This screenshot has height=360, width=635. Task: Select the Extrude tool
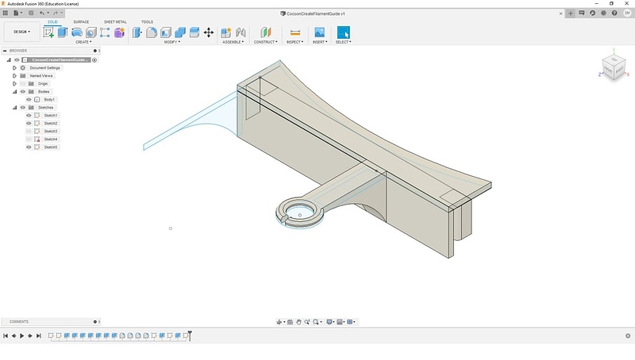pyautogui.click(x=63, y=33)
